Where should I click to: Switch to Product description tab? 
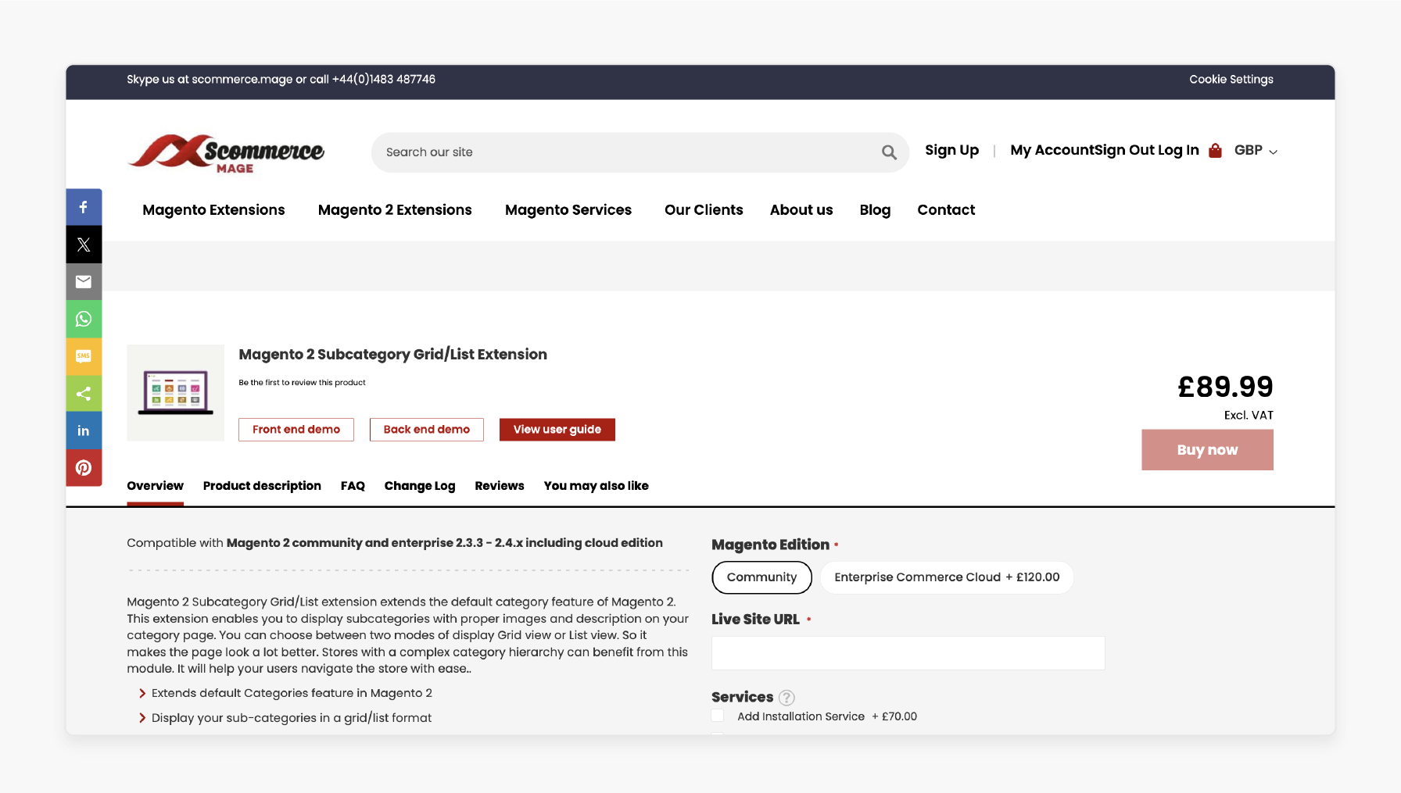click(x=262, y=486)
